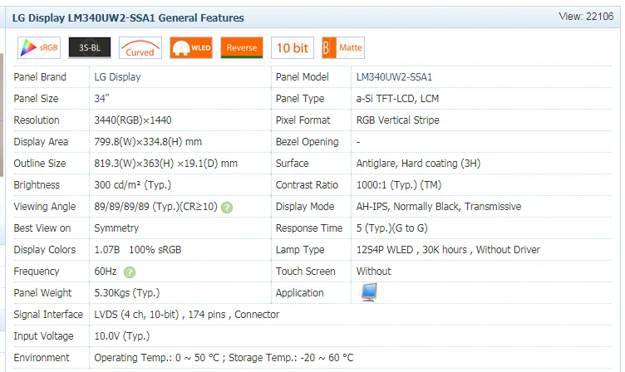
Task: Select the 10 bit badge
Action: [293, 48]
